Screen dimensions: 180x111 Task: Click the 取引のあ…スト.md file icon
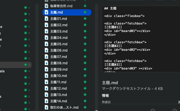(46, 108)
